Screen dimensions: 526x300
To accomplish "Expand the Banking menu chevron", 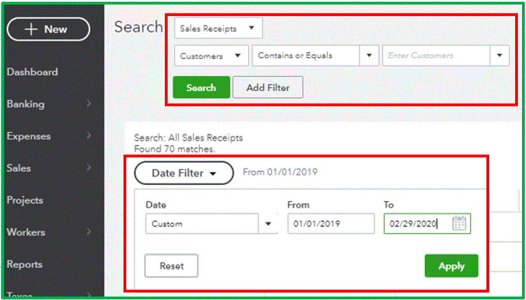I will pyautogui.click(x=88, y=104).
